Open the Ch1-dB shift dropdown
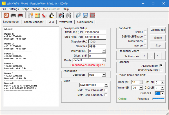Image resolution: width=169 pixels, height=115 pixels. coord(162,82)
